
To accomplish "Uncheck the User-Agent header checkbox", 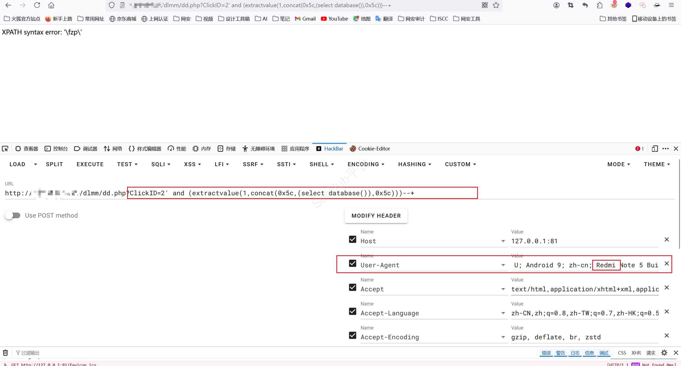I will (x=352, y=263).
